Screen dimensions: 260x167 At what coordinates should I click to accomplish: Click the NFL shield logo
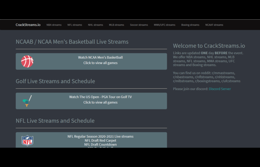coord(27,141)
